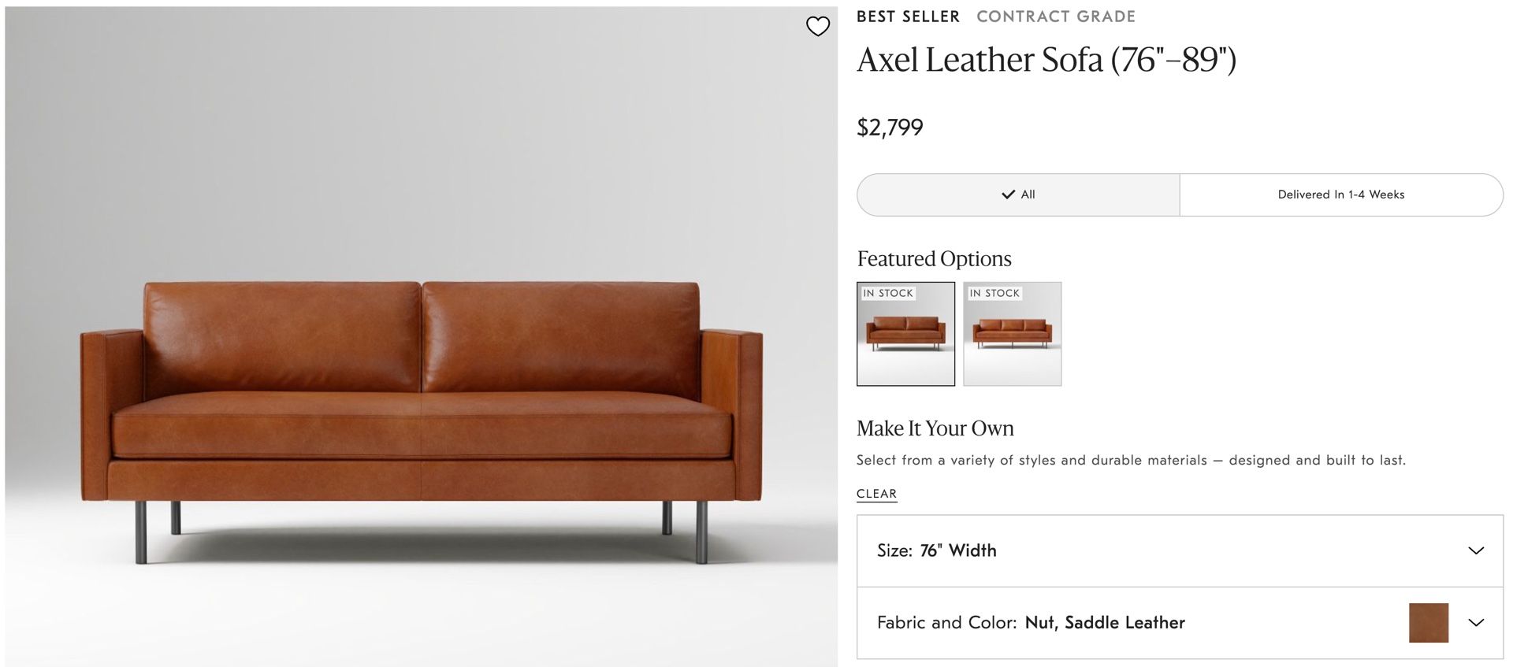Click the heart icon to favorite this sofa
The image size is (1513, 667).
[x=818, y=26]
